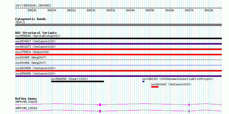This screenshot has height=114, width=229.
Task: Click the 38425k ruler tick label
Action: click(150, 10)
